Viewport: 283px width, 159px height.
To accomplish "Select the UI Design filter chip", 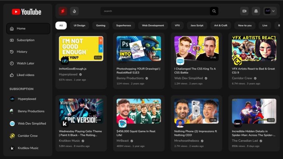I will click(x=80, y=25).
